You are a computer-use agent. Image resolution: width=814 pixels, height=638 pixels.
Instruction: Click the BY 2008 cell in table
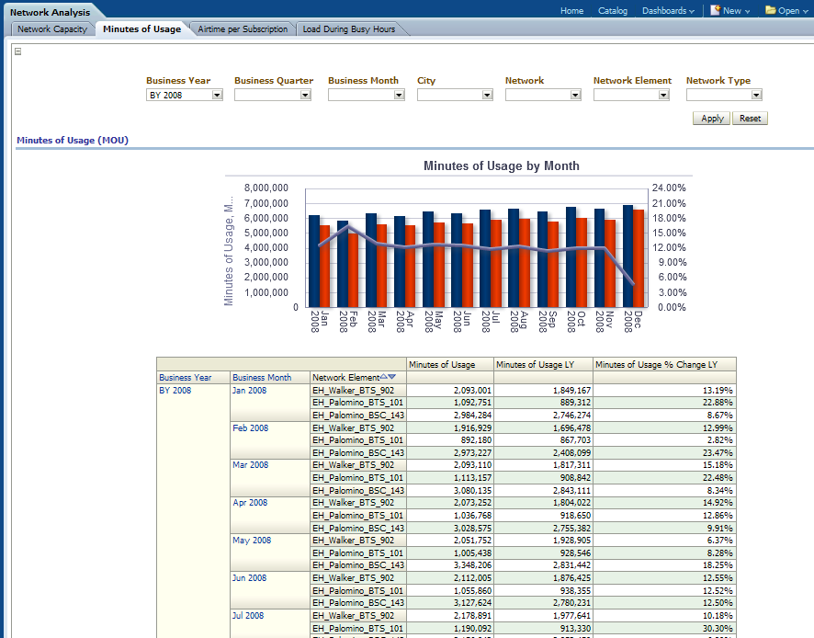(175, 391)
